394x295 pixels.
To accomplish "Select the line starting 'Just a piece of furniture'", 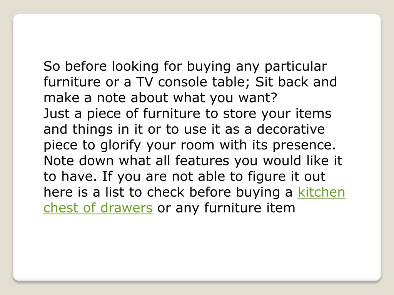I will [187, 114].
